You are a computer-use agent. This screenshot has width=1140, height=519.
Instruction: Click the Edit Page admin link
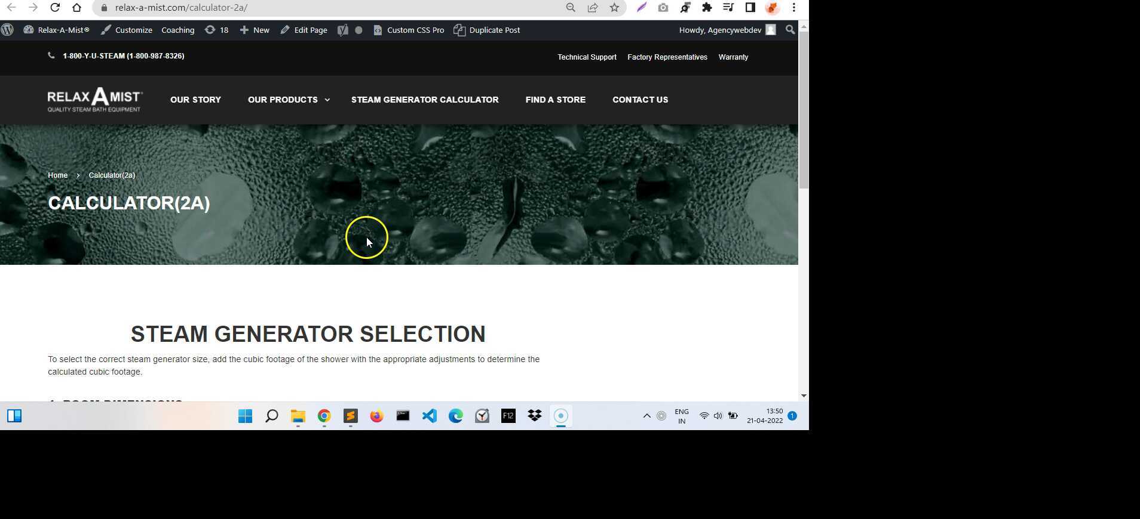(304, 30)
